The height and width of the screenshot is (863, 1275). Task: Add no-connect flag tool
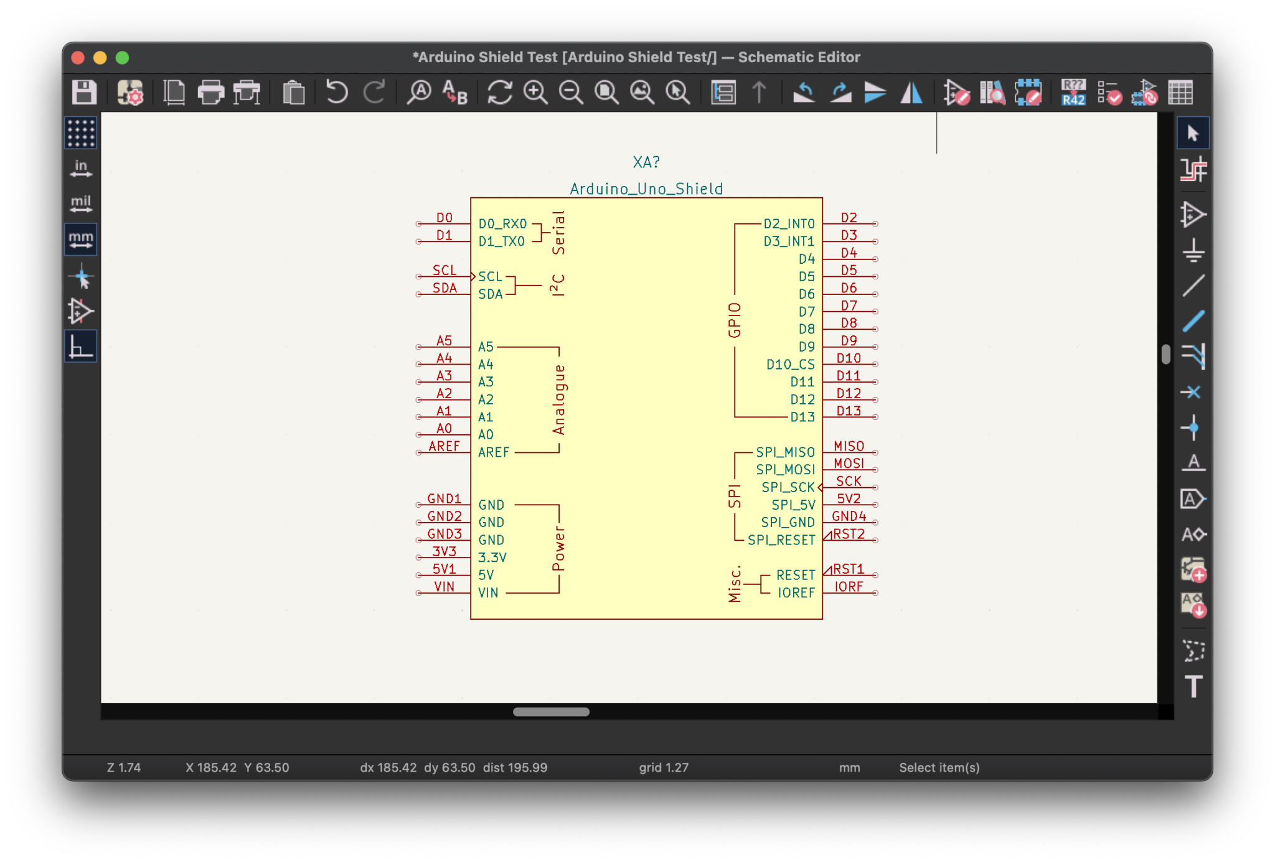(x=1193, y=392)
